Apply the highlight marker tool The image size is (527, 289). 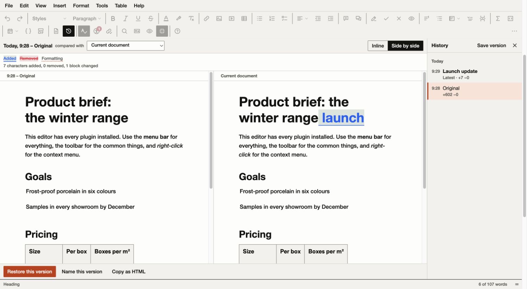click(x=179, y=19)
